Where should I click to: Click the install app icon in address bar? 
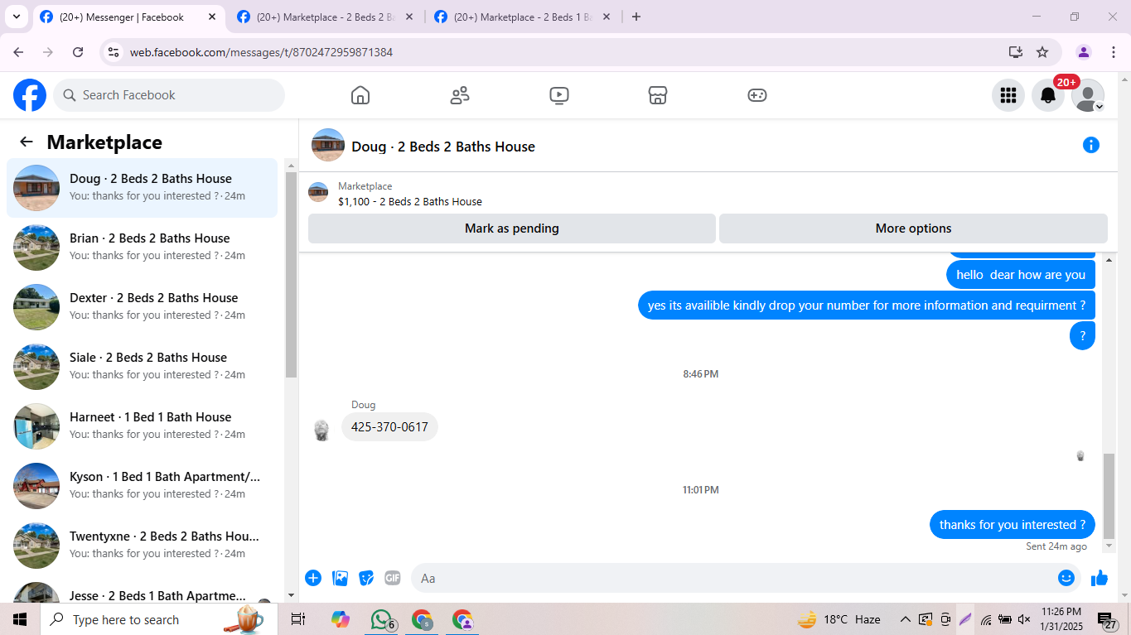tap(1016, 52)
